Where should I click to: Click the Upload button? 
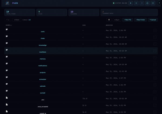[153, 20]
